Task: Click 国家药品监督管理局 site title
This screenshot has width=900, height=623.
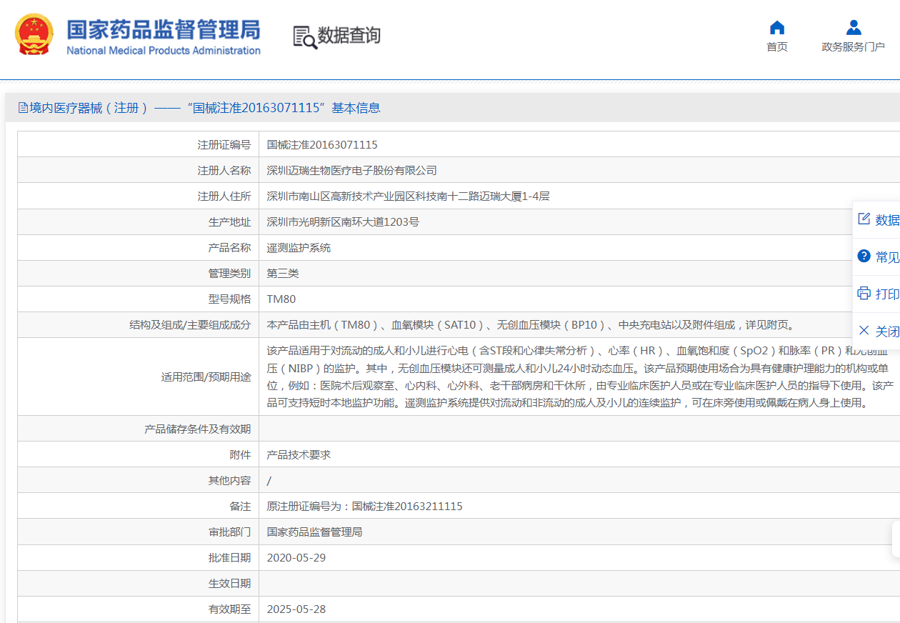Action: 164,29
